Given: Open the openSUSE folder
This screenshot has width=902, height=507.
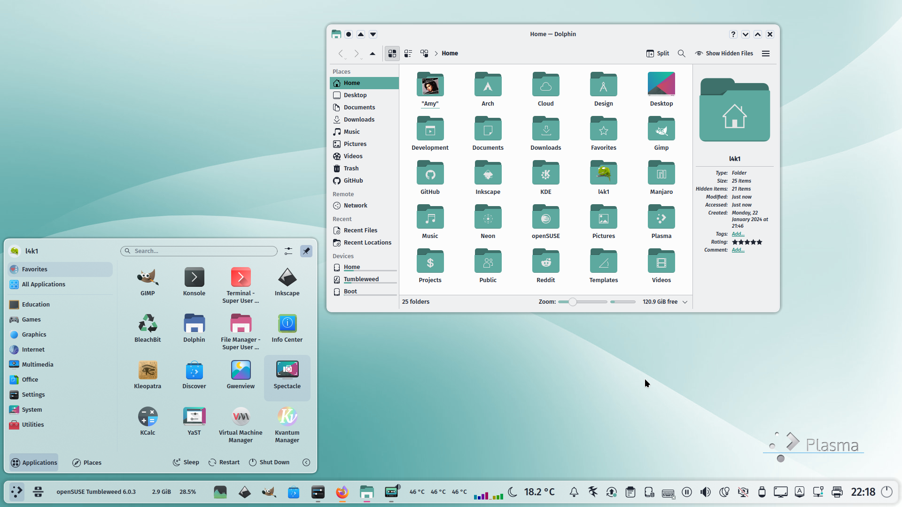Looking at the screenshot, I should 545,222.
